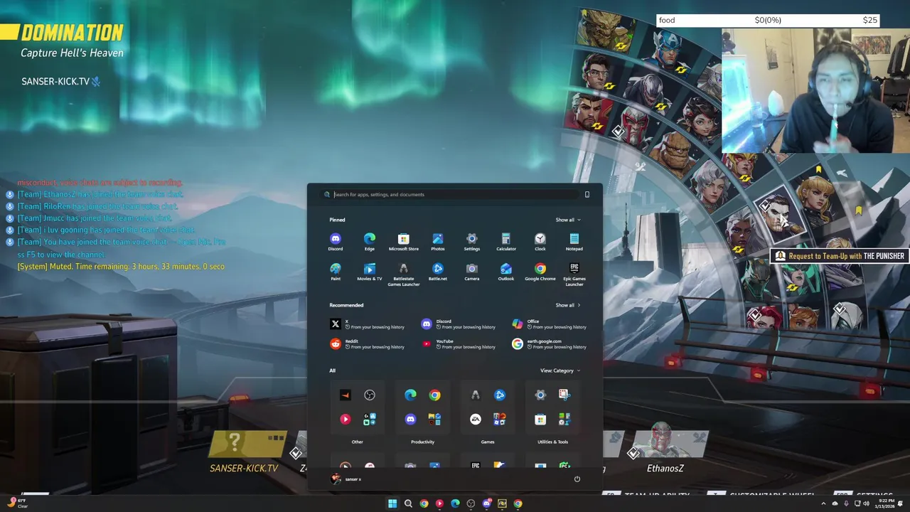Image resolution: width=910 pixels, height=512 pixels.
Task: Click the phone companion icon beside the search box
Action: tap(587, 194)
